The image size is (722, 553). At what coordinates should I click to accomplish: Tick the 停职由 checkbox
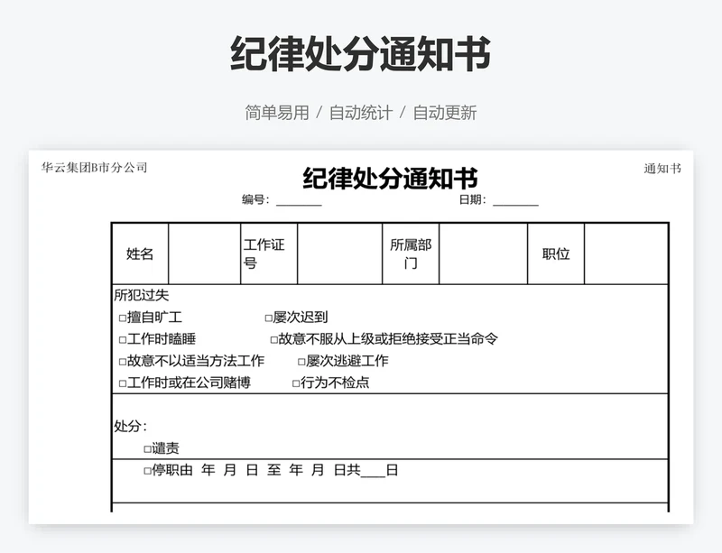(147, 471)
